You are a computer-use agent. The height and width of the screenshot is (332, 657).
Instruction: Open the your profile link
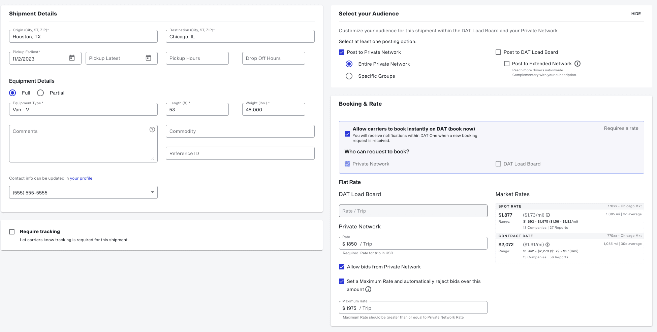coord(81,178)
